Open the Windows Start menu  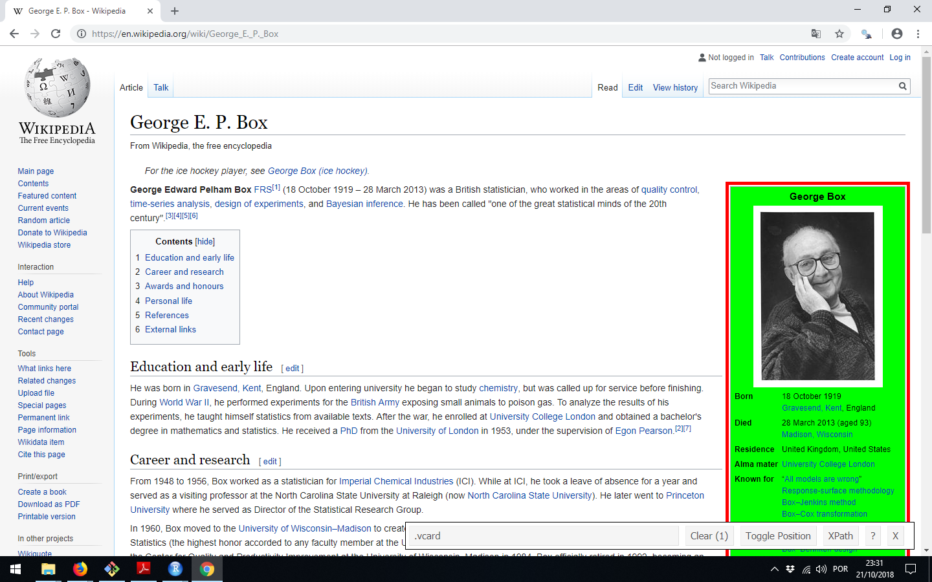16,569
